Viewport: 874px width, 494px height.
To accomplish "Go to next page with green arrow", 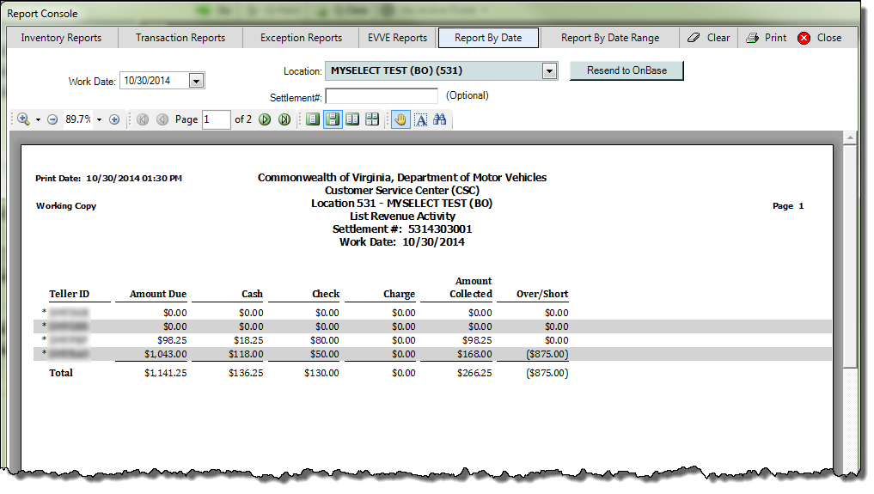I will coord(265,119).
